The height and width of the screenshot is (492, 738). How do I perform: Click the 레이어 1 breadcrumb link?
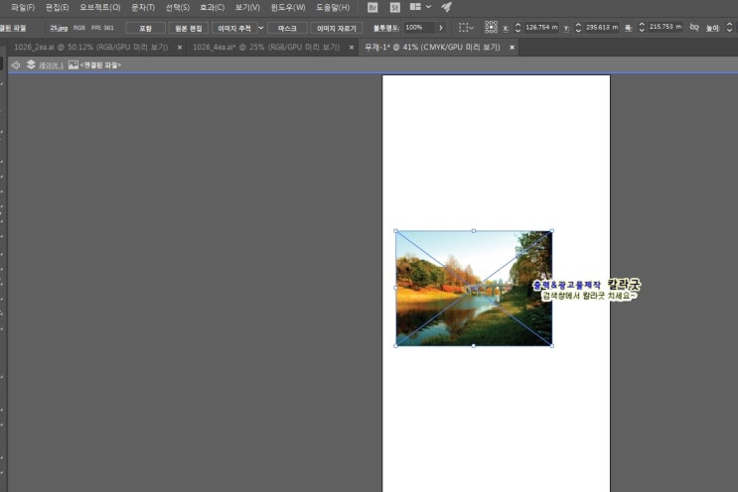(x=51, y=65)
